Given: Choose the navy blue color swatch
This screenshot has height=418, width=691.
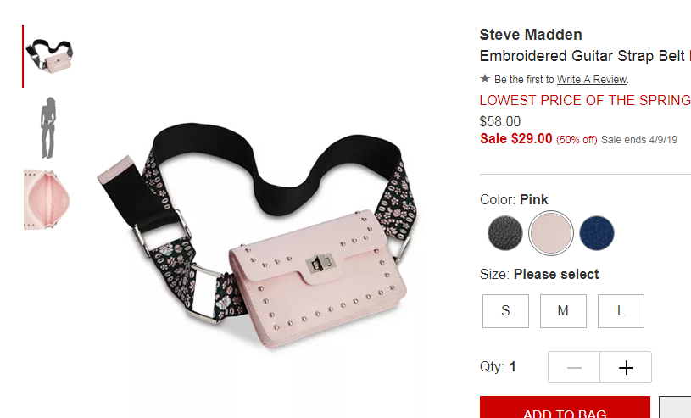Looking at the screenshot, I should [597, 233].
